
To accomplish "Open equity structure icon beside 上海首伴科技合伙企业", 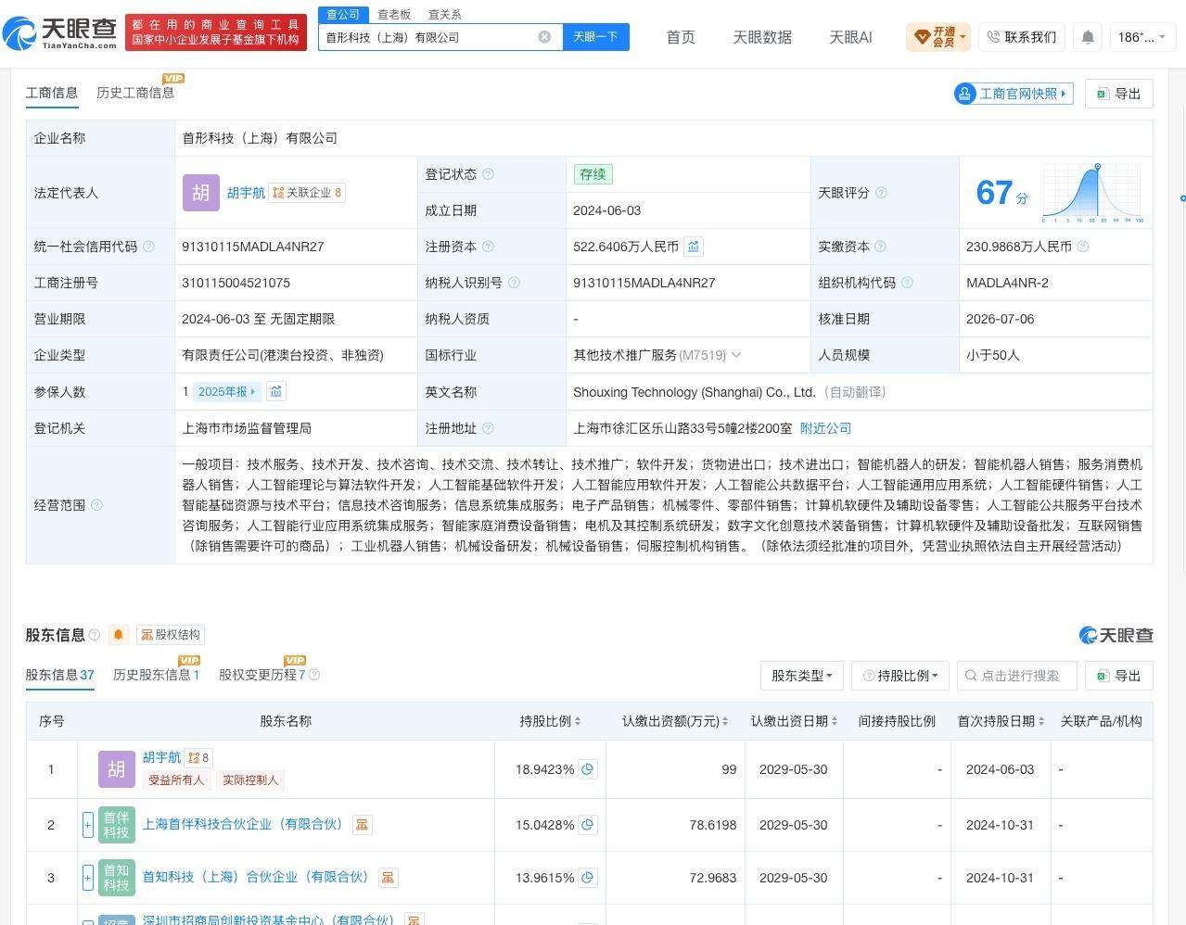I will point(362,825).
